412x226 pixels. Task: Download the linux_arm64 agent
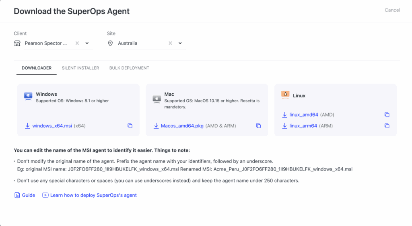click(303, 126)
